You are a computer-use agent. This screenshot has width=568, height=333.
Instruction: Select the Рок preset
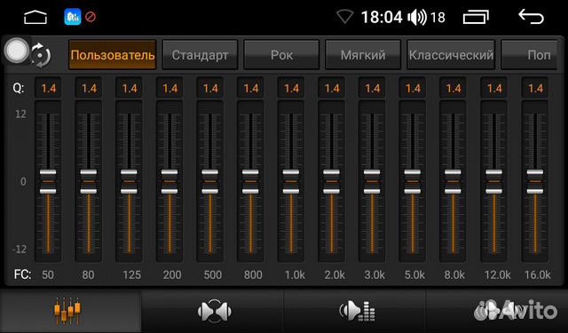[281, 55]
